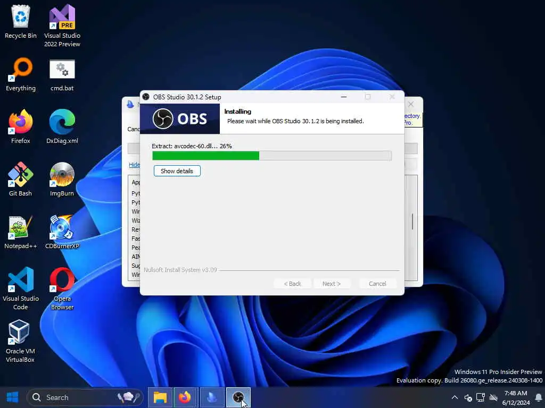Minimize the OBS Studio Setup window
Screen dimensions: 545x408
click(344, 97)
